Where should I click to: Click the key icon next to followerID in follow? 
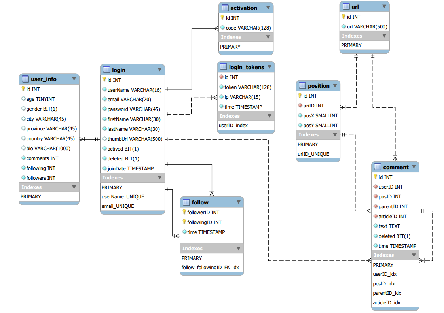pos(185,212)
